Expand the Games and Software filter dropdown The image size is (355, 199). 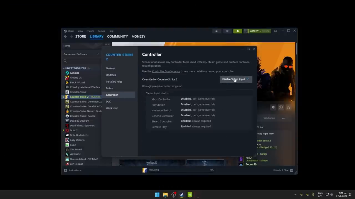(98, 54)
